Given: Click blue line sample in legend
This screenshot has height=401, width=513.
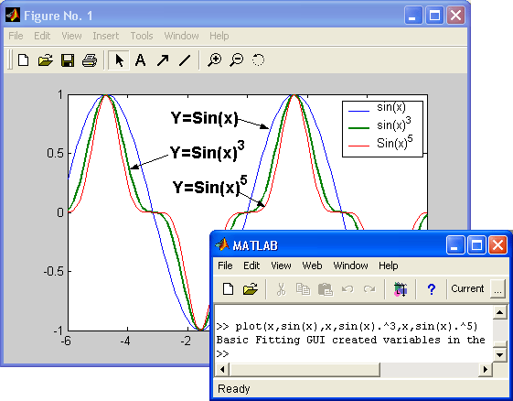Looking at the screenshot, I should click(x=358, y=112).
